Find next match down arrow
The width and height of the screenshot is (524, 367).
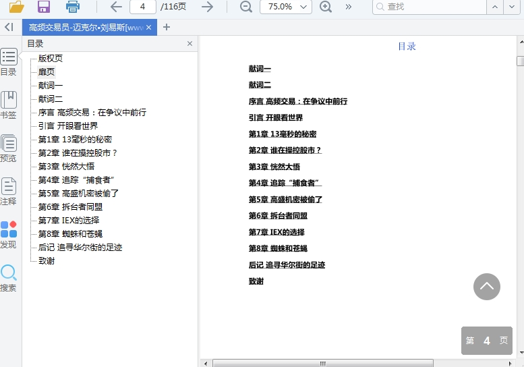[x=512, y=7]
